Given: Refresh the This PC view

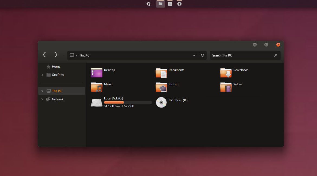Looking at the screenshot, I should click(x=202, y=55).
